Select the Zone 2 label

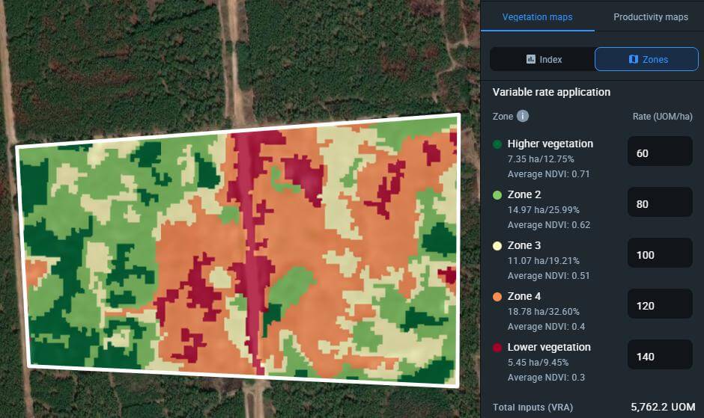pyautogui.click(x=524, y=194)
